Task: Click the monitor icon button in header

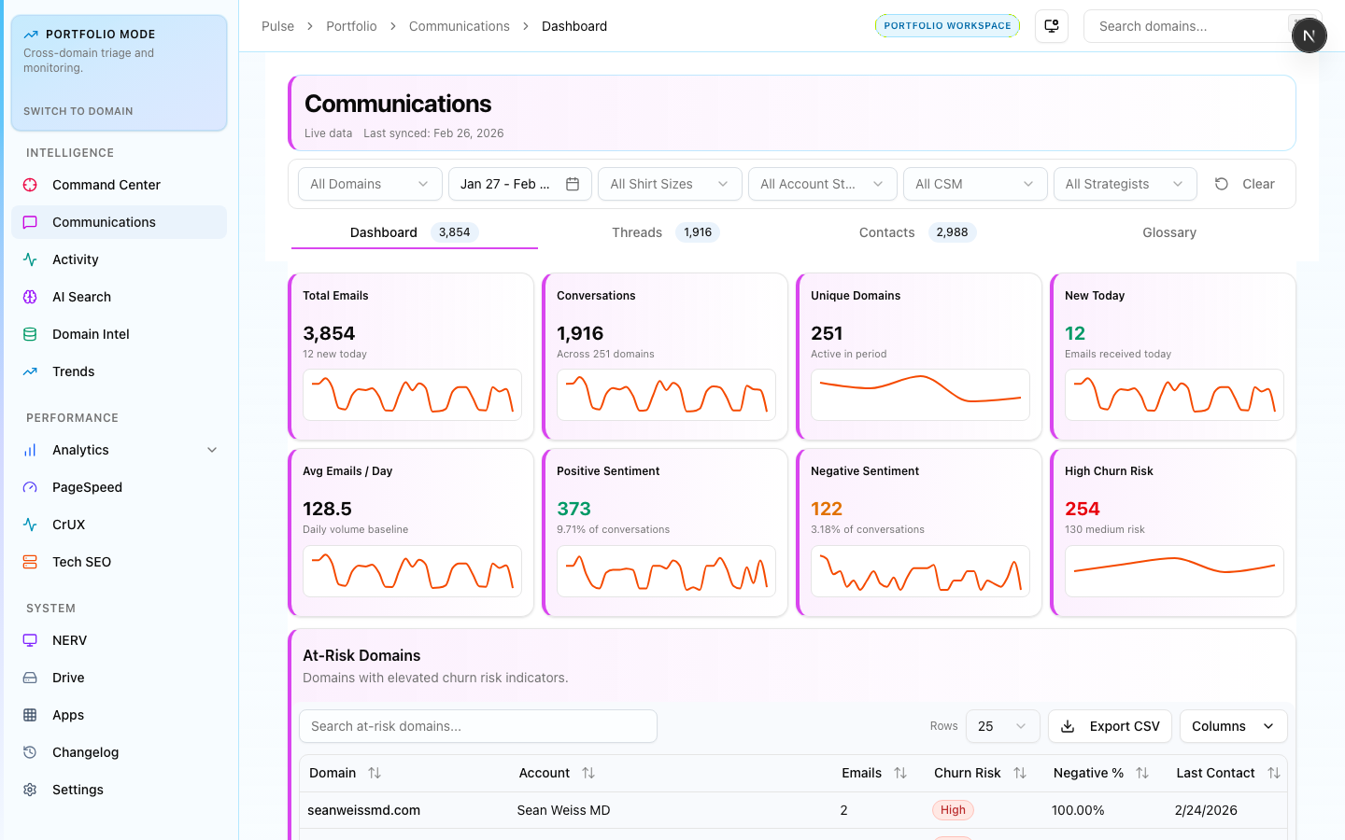Action: (1052, 26)
